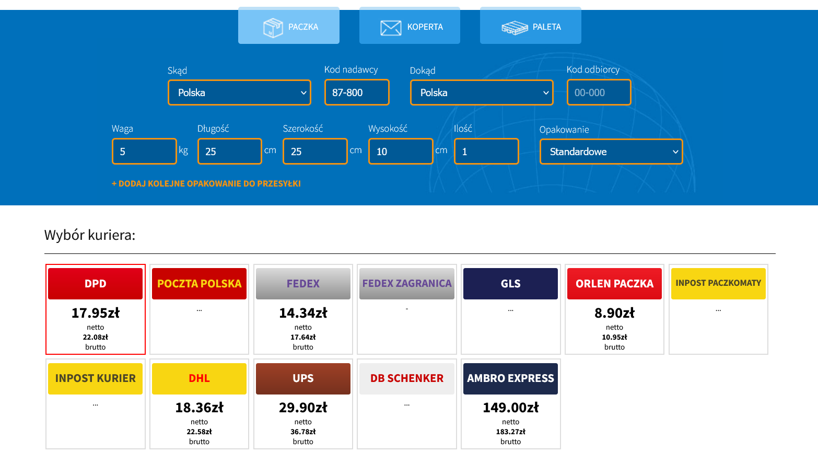The width and height of the screenshot is (818, 464).
Task: Focus the Waga weight input field
Action: pos(144,152)
